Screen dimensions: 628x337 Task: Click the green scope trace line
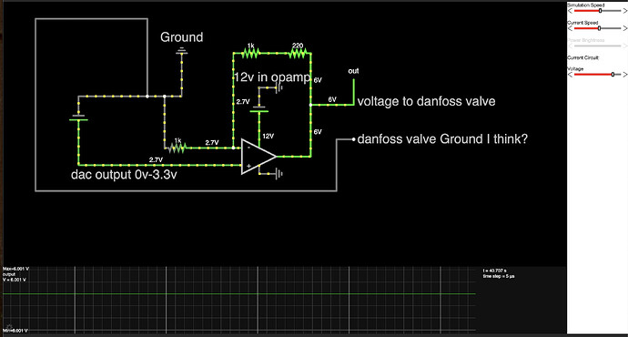click(x=239, y=293)
